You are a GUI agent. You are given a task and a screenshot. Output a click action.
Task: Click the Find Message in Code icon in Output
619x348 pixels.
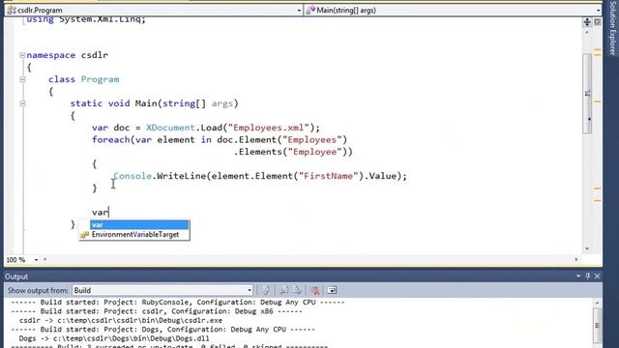[x=266, y=290]
